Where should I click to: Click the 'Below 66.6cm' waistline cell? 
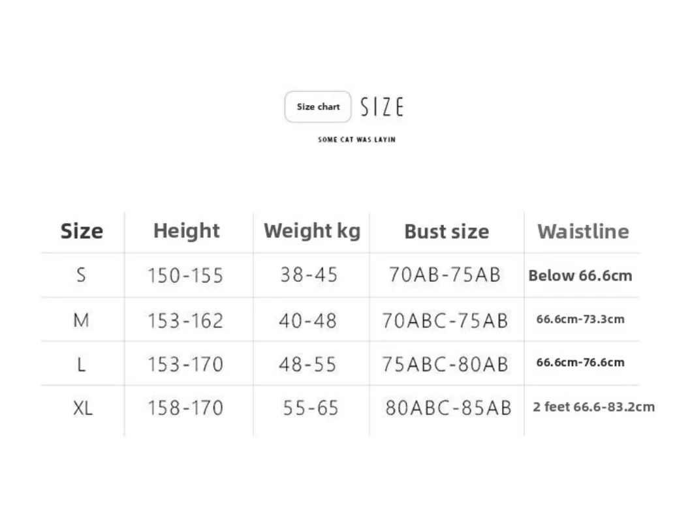tap(580, 275)
